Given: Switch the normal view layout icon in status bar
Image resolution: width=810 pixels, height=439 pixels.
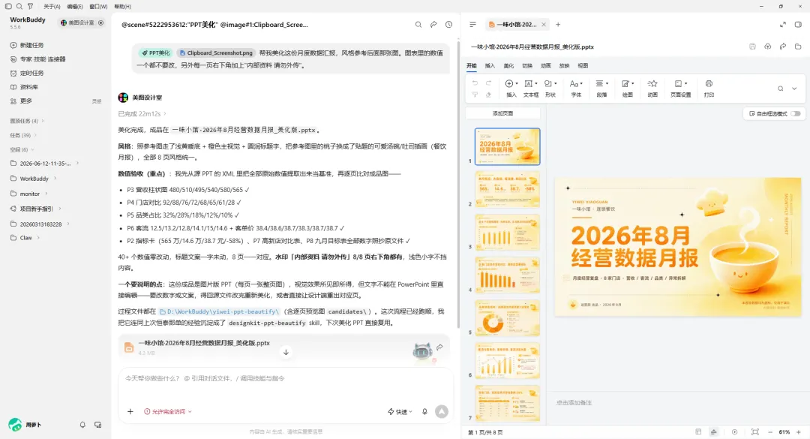Looking at the screenshot, I should [x=698, y=431].
